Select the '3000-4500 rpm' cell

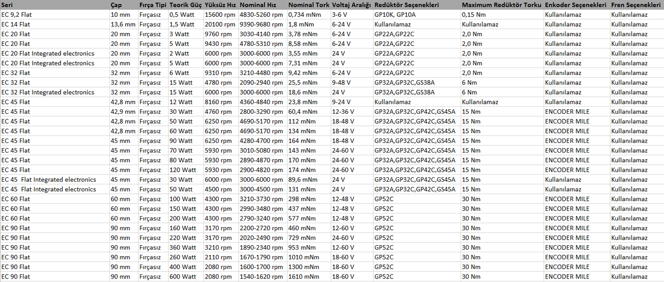[x=262, y=189]
